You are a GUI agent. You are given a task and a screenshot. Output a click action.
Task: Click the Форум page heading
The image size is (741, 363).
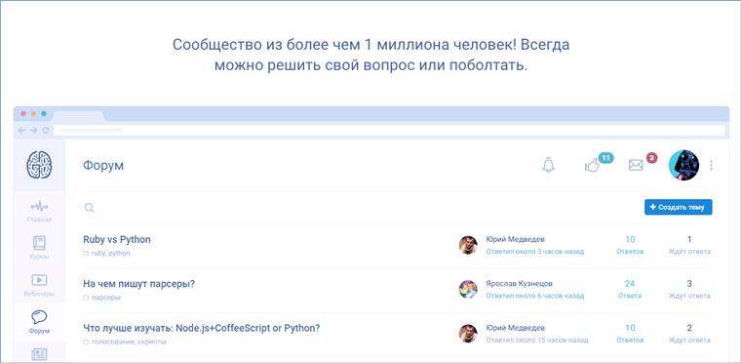tap(103, 166)
